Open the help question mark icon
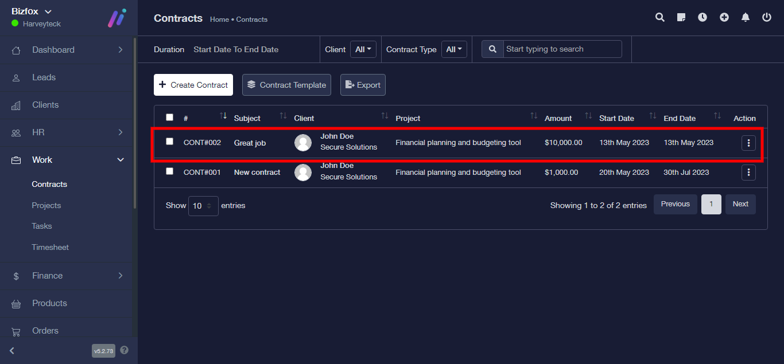Image resolution: width=784 pixels, height=364 pixels. click(125, 350)
